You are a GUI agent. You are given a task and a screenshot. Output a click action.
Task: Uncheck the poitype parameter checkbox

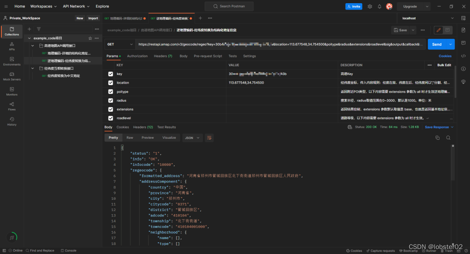coord(110,92)
